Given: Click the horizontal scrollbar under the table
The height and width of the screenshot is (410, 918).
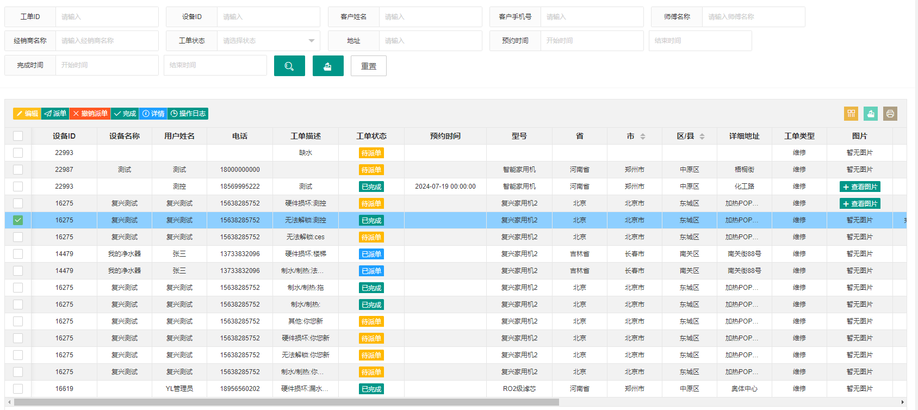Looking at the screenshot, I should [x=287, y=402].
